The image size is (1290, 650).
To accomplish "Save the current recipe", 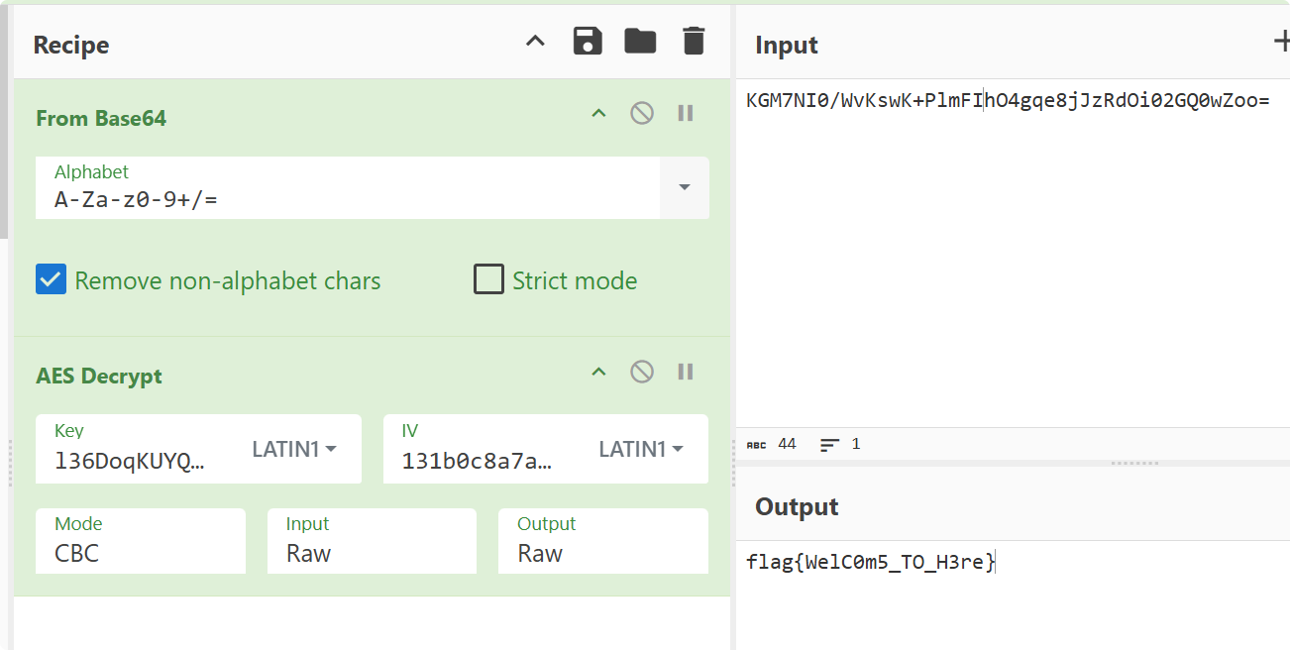I will 588,42.
